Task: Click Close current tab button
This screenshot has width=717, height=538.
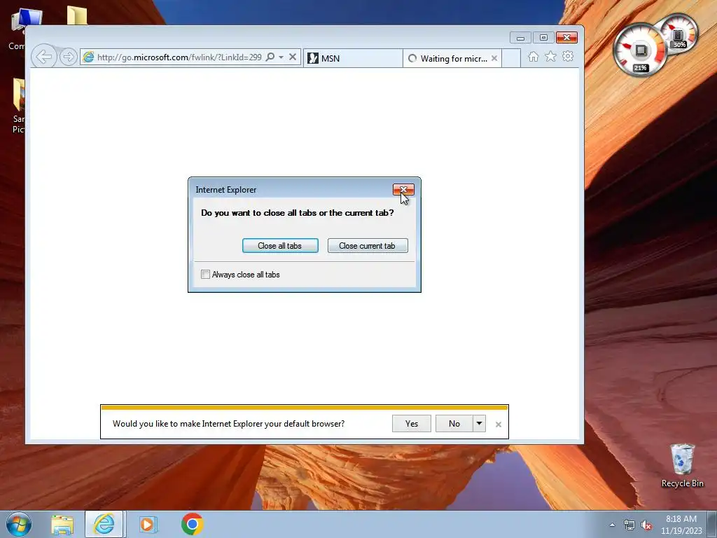Action: 368,246
